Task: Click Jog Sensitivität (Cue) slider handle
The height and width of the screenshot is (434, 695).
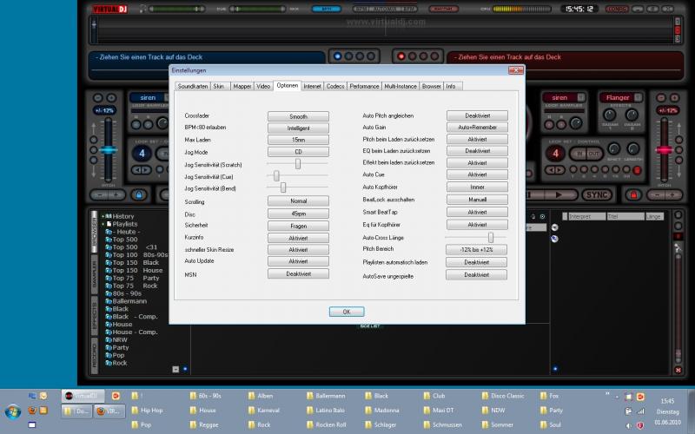Action: pyautogui.click(x=276, y=176)
